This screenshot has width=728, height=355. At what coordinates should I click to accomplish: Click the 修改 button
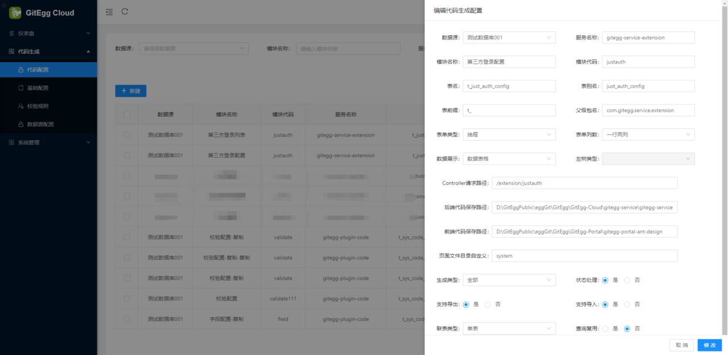tap(710, 345)
